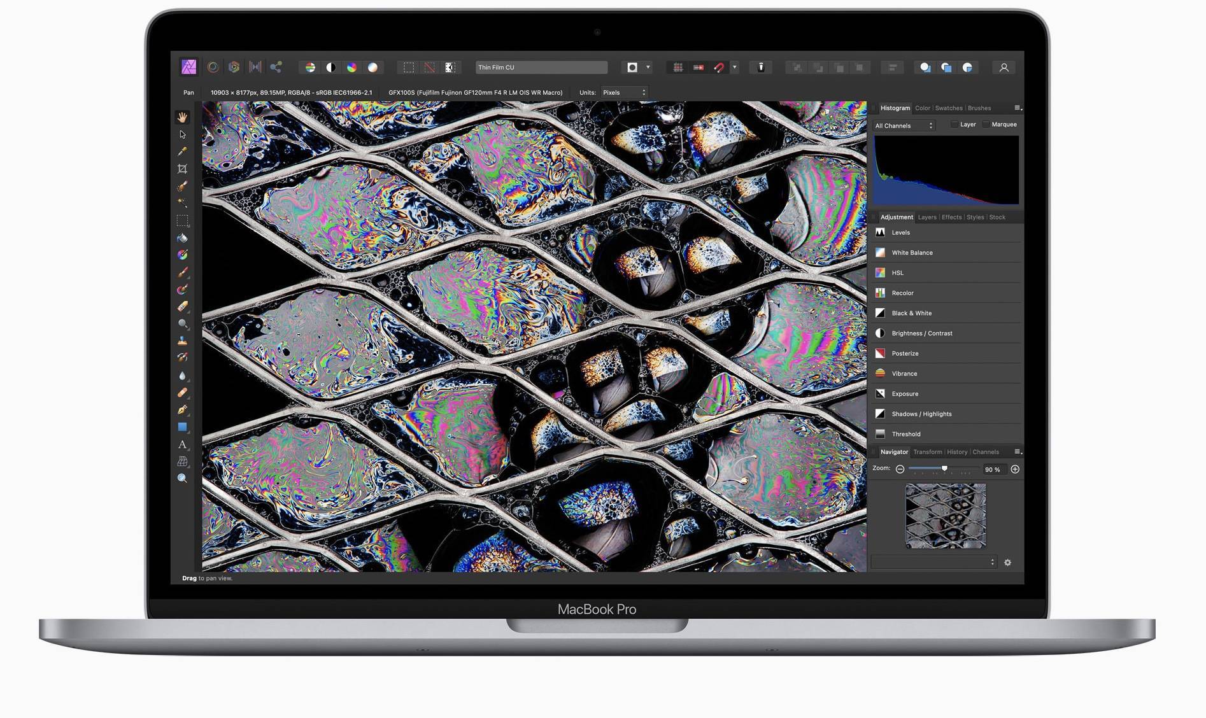The width and height of the screenshot is (1206, 718).
Task: Toggle snapping magnet icon
Action: [719, 67]
